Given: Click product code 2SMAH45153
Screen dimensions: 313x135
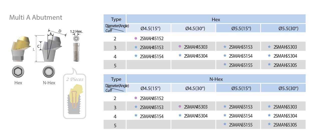Looking at the screenshot, I should (151, 47).
